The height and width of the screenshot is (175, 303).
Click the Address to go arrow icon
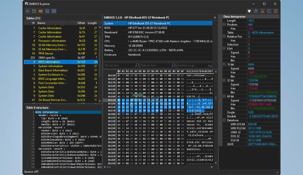click(209, 66)
